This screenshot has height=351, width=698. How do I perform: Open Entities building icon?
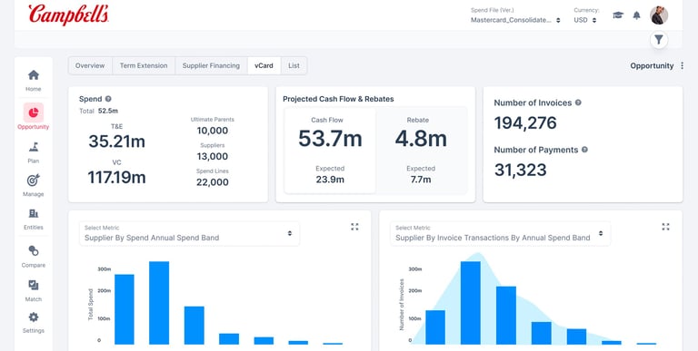(x=34, y=214)
